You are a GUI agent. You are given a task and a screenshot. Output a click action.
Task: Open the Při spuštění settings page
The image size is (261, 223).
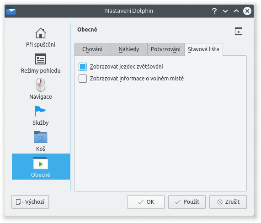tap(41, 37)
